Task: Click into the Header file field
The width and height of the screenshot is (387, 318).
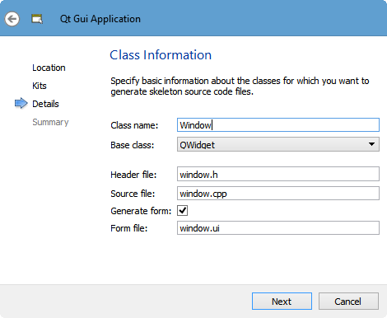Action: pyautogui.click(x=278, y=174)
